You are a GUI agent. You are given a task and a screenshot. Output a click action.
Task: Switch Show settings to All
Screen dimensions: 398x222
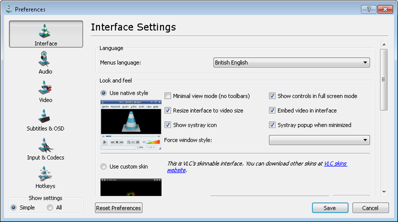[50, 208]
